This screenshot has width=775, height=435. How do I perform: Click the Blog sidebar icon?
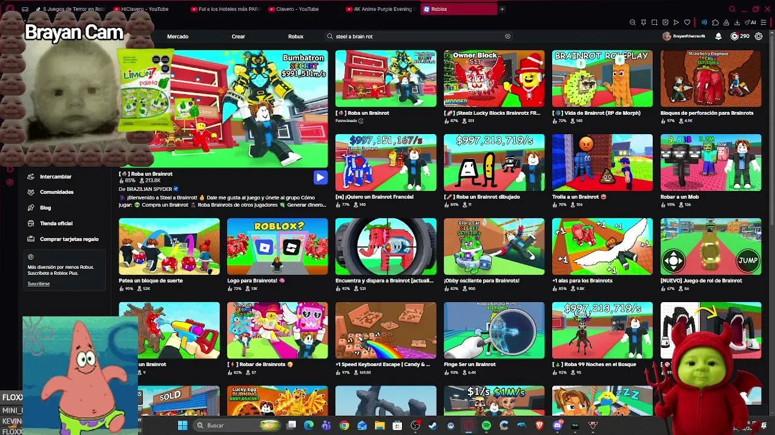[x=31, y=208]
